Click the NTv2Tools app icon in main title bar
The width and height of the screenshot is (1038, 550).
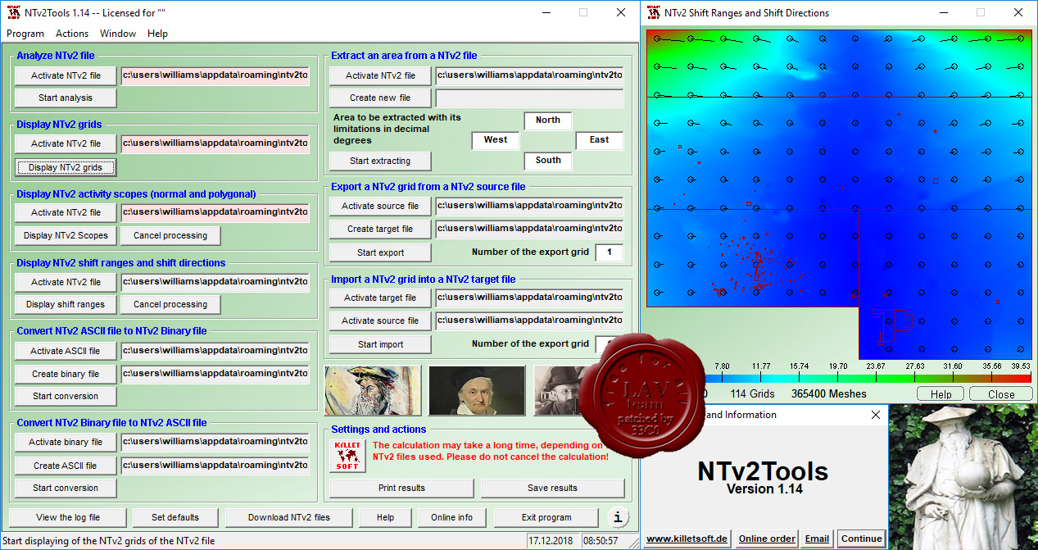(14, 12)
